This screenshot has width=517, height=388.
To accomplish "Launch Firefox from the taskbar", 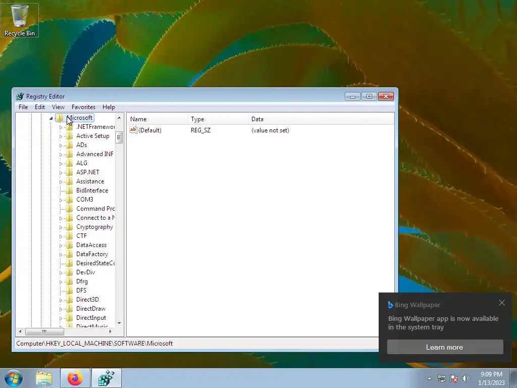I will point(75,378).
